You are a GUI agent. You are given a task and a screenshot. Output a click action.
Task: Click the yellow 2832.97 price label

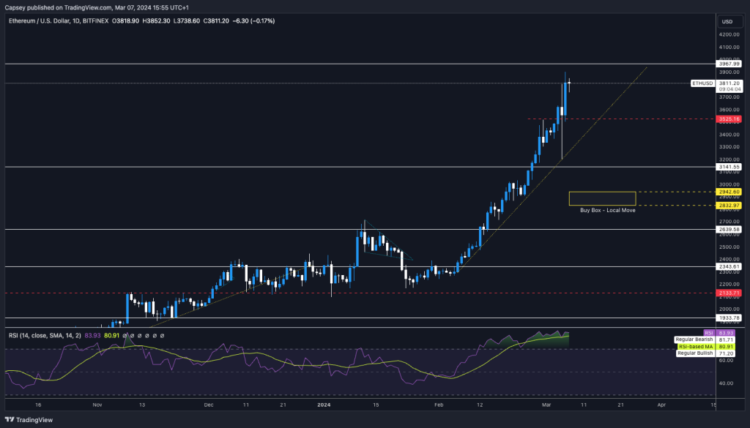[727, 206]
